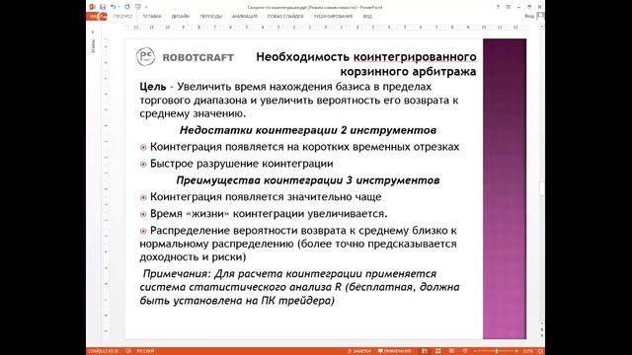Click the Save icon in quick access toolbar
Screen dimensions: 632x355
coord(103,7)
